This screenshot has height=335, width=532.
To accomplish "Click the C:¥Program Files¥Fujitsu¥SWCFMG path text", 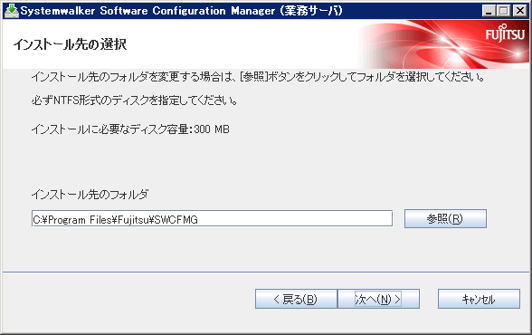I will [116, 220].
